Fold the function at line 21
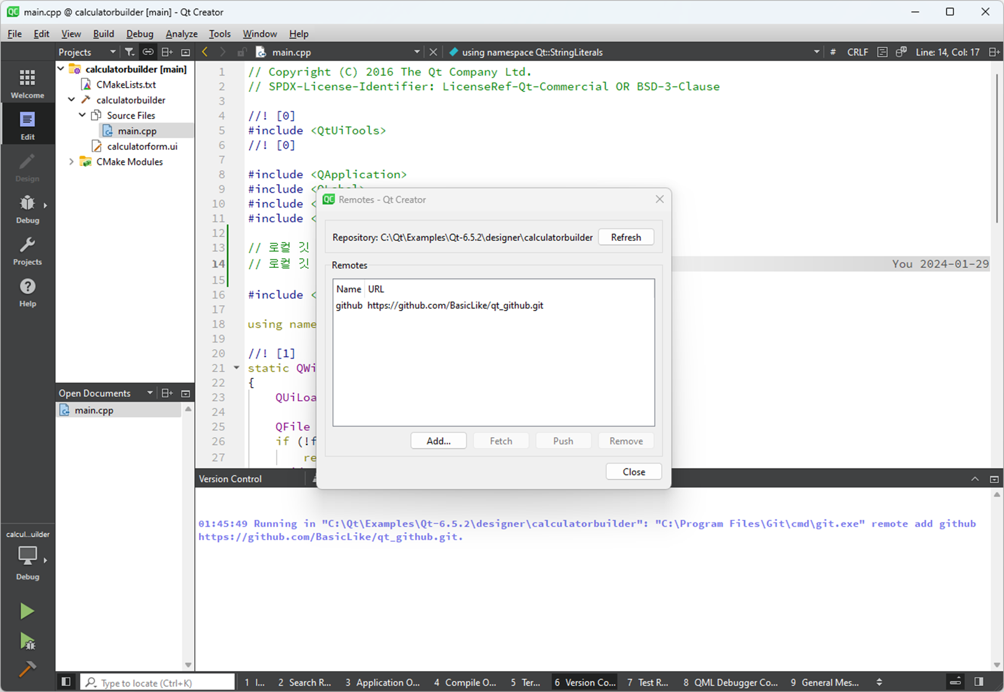 click(236, 368)
